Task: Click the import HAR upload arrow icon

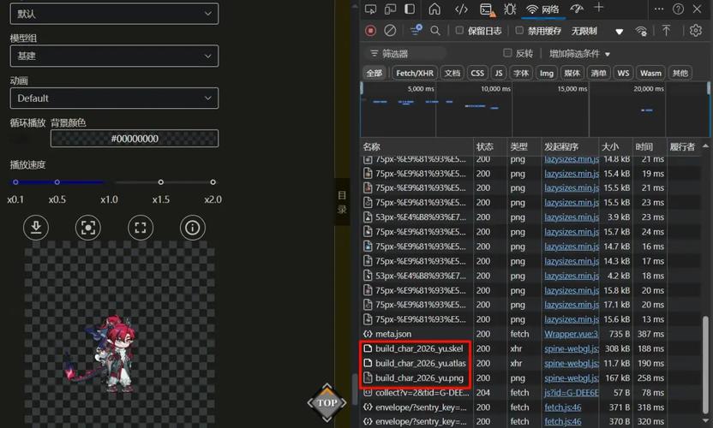Action: (x=666, y=31)
